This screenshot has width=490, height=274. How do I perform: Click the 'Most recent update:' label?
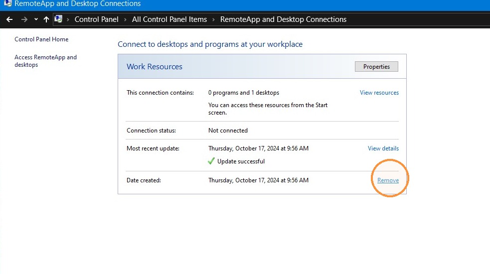[153, 148]
